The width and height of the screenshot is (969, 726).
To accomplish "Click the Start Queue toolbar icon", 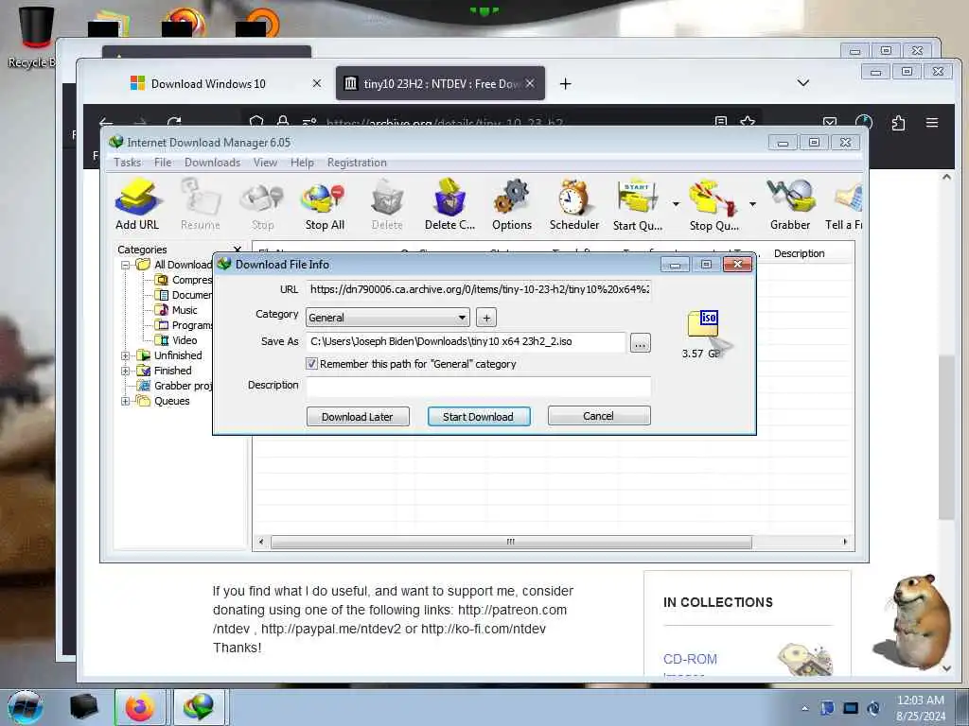I will [x=637, y=204].
